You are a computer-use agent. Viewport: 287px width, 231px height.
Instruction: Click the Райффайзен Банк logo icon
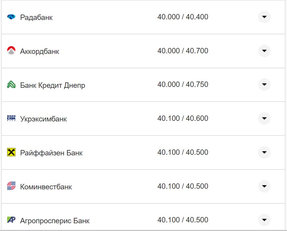tap(12, 152)
